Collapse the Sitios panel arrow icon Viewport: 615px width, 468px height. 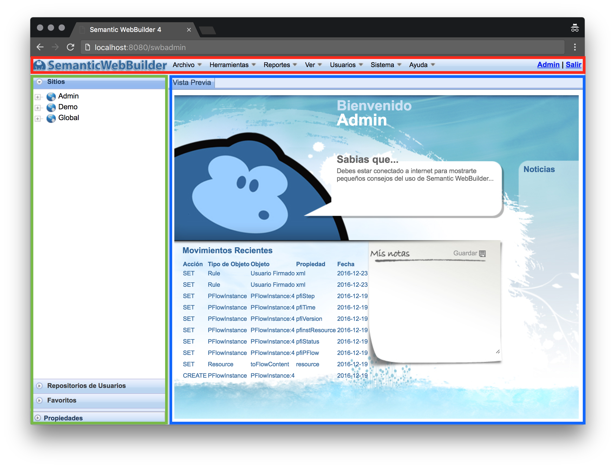pyautogui.click(x=40, y=82)
